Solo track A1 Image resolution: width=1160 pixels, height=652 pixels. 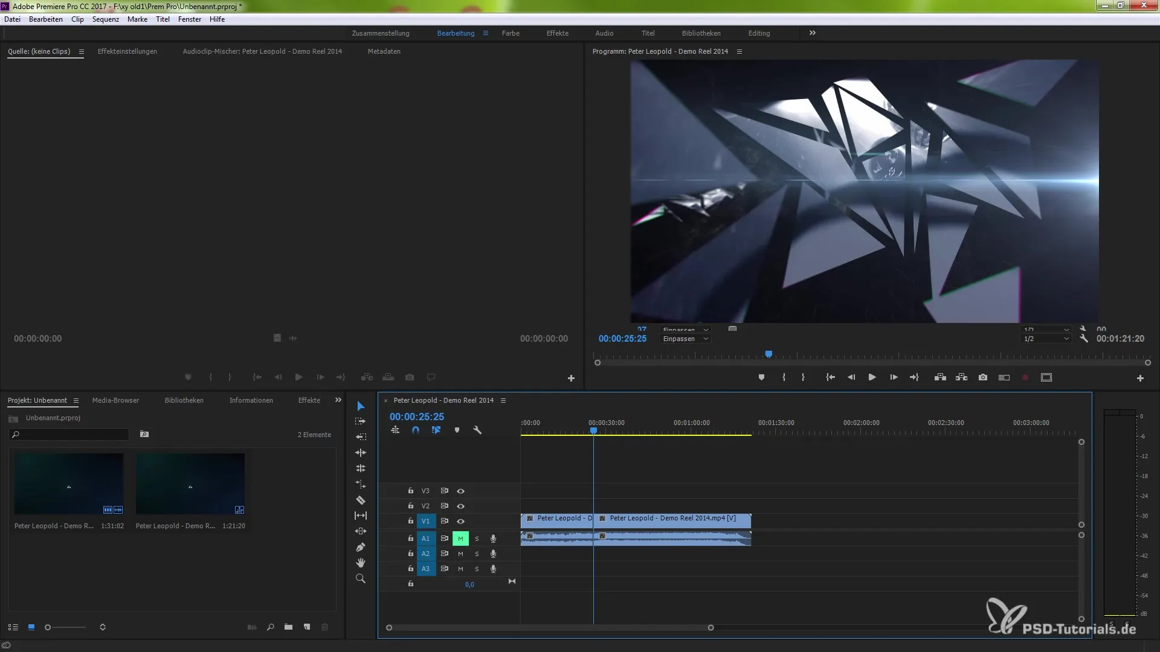(477, 539)
